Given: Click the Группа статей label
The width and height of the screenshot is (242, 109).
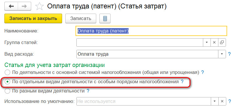Looking at the screenshot, I should point(21,43).
